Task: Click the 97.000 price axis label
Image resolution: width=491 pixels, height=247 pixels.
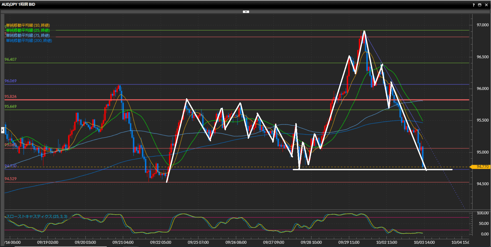Action: (483, 25)
